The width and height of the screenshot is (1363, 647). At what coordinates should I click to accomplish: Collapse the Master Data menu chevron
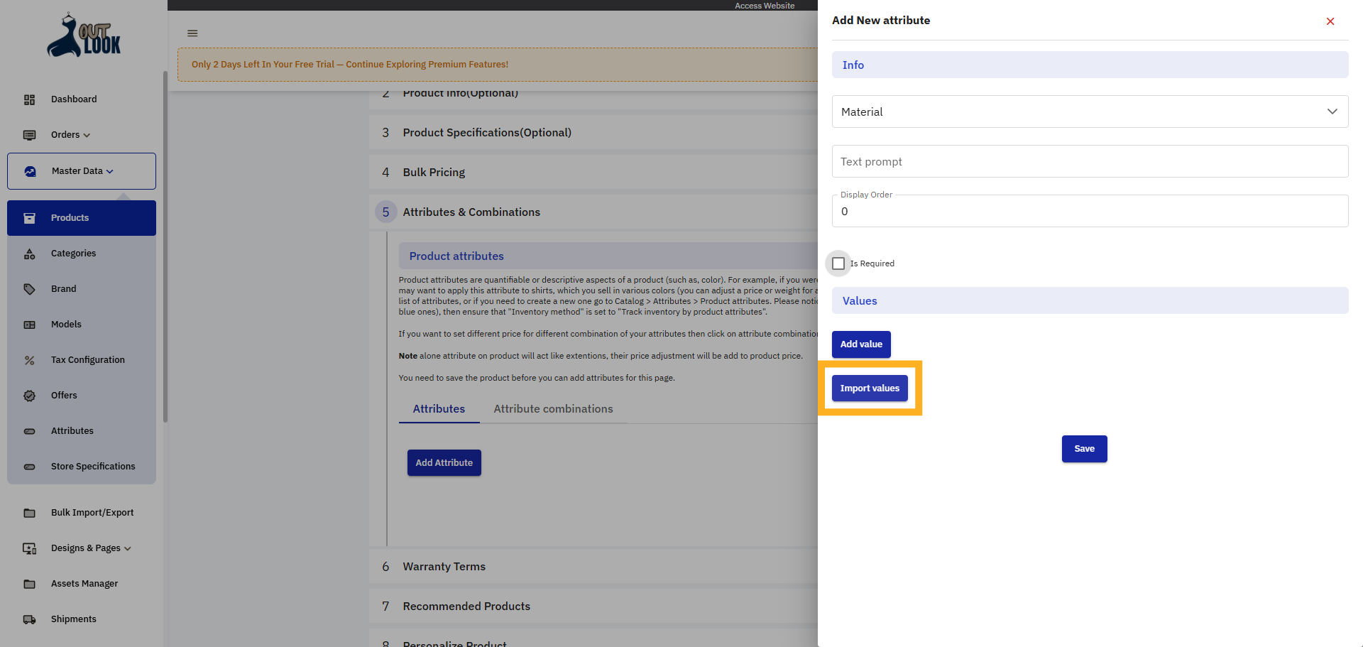[111, 171]
